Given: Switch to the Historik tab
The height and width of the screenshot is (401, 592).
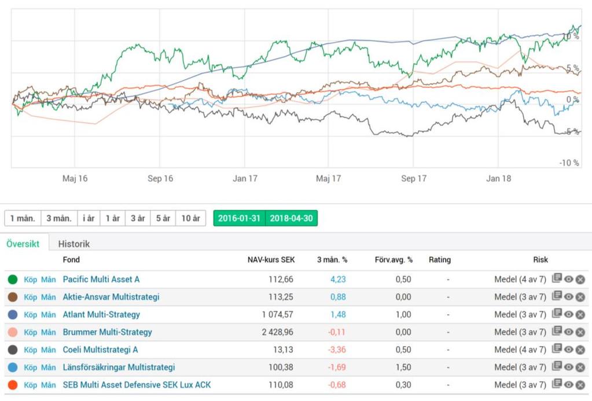Looking at the screenshot, I should coord(74,244).
